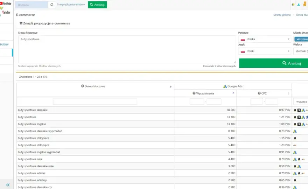Click the 60 500 searches value
Image resolution: width=308 pixels, height=189 pixels.
tap(231, 110)
